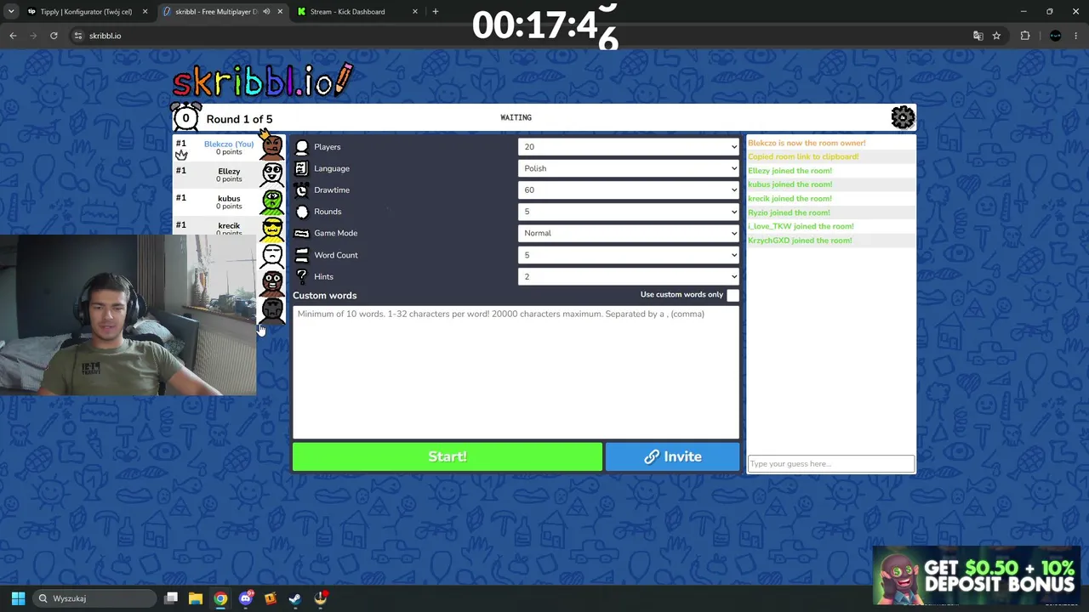This screenshot has height=612, width=1089.
Task: Click the deposit bonus ad banner
Action: (977, 575)
